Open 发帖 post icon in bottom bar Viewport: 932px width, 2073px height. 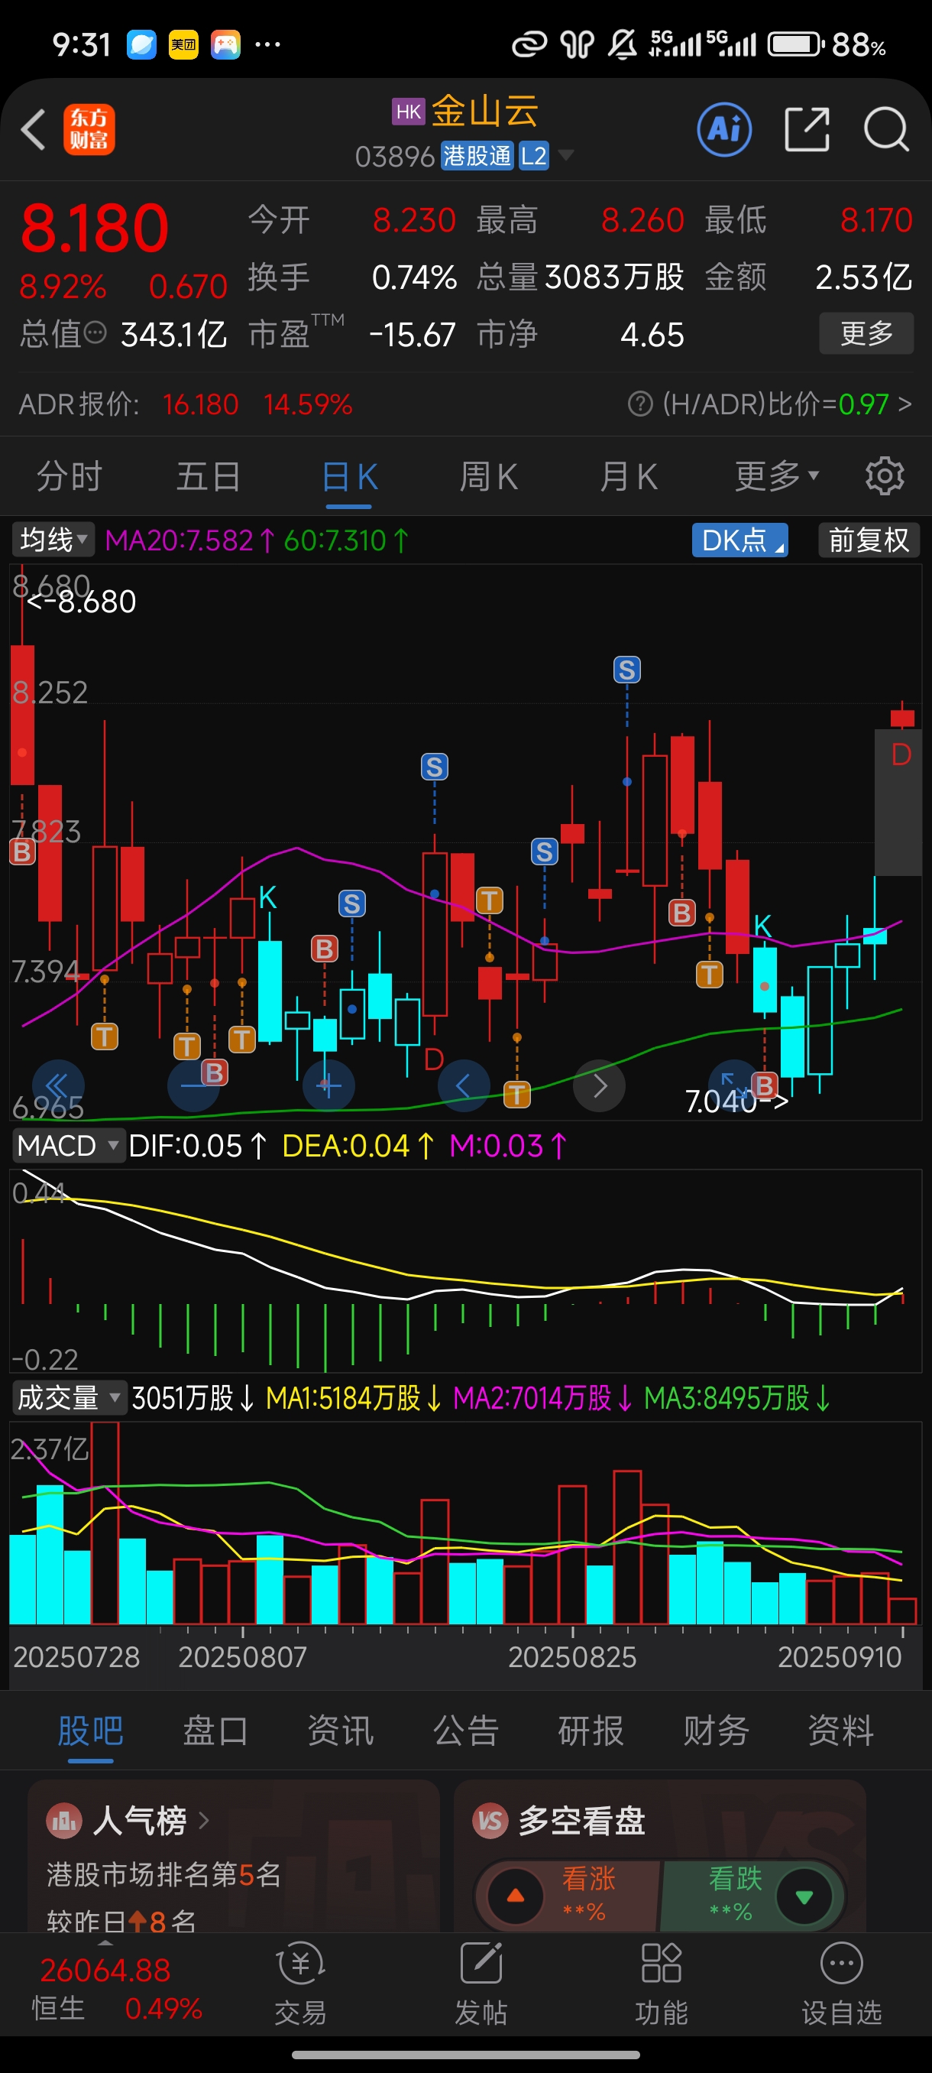click(x=481, y=1964)
